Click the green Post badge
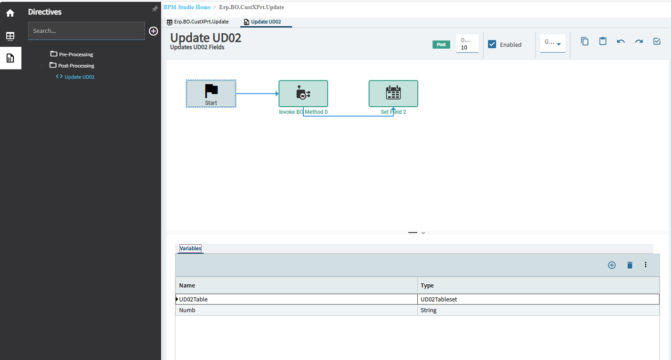671x360 pixels. (x=441, y=44)
